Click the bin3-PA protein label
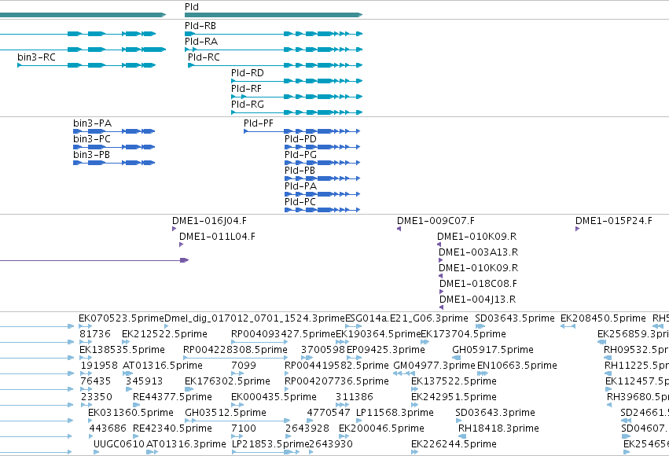Viewport: 669px width, 456px height. coord(92,123)
